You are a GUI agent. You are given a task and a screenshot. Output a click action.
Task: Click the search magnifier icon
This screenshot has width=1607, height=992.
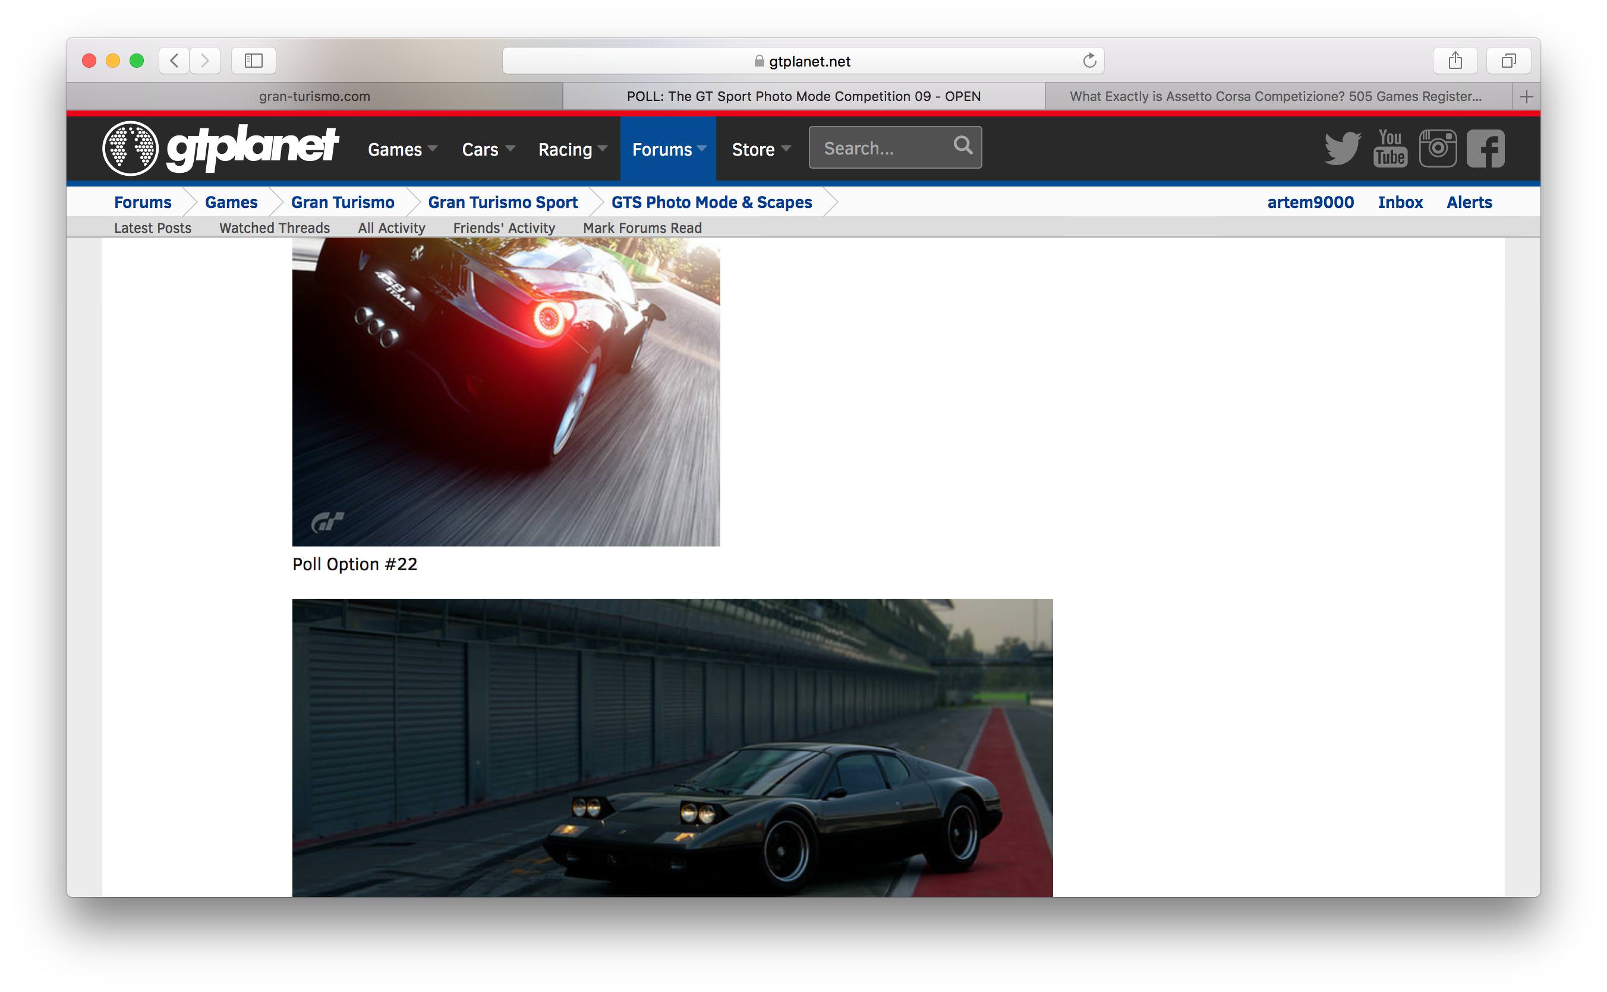(x=962, y=146)
